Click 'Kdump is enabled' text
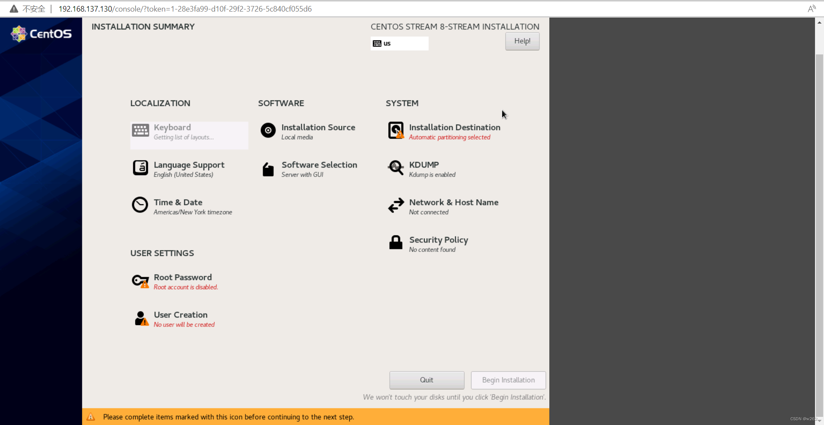The width and height of the screenshot is (824, 425). 432,175
